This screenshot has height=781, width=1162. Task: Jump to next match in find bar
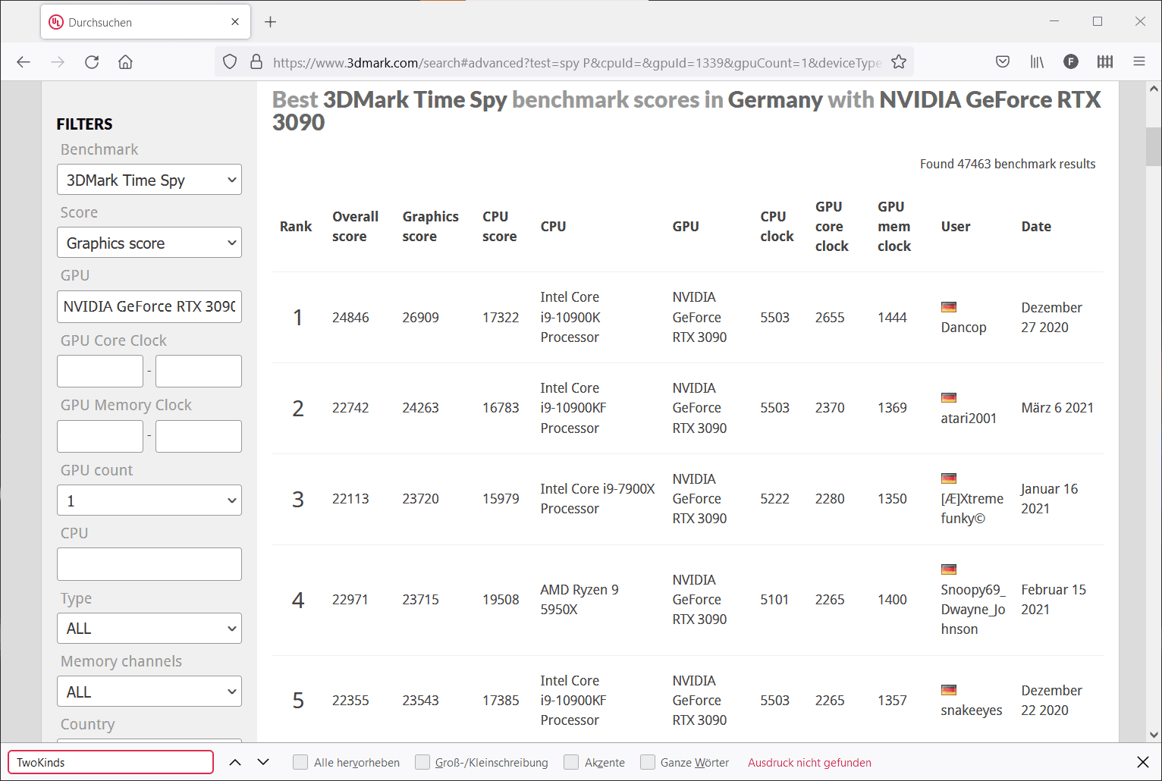[x=263, y=762]
